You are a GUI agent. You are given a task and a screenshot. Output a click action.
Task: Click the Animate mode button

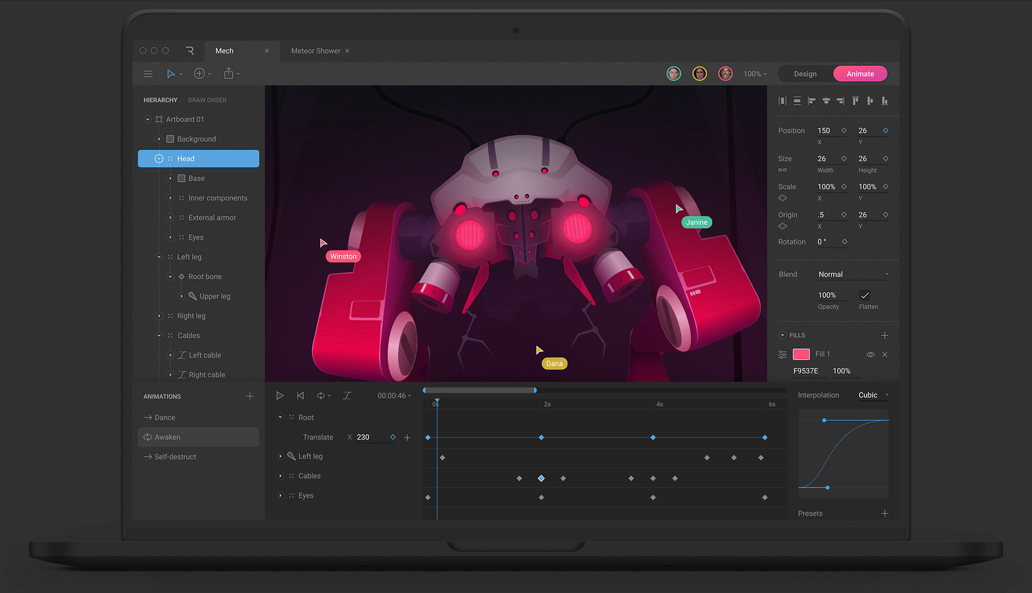tap(860, 74)
